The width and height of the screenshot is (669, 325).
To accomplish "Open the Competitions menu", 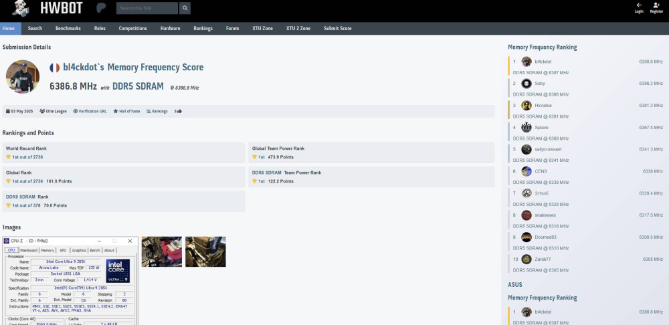I will (x=132, y=29).
